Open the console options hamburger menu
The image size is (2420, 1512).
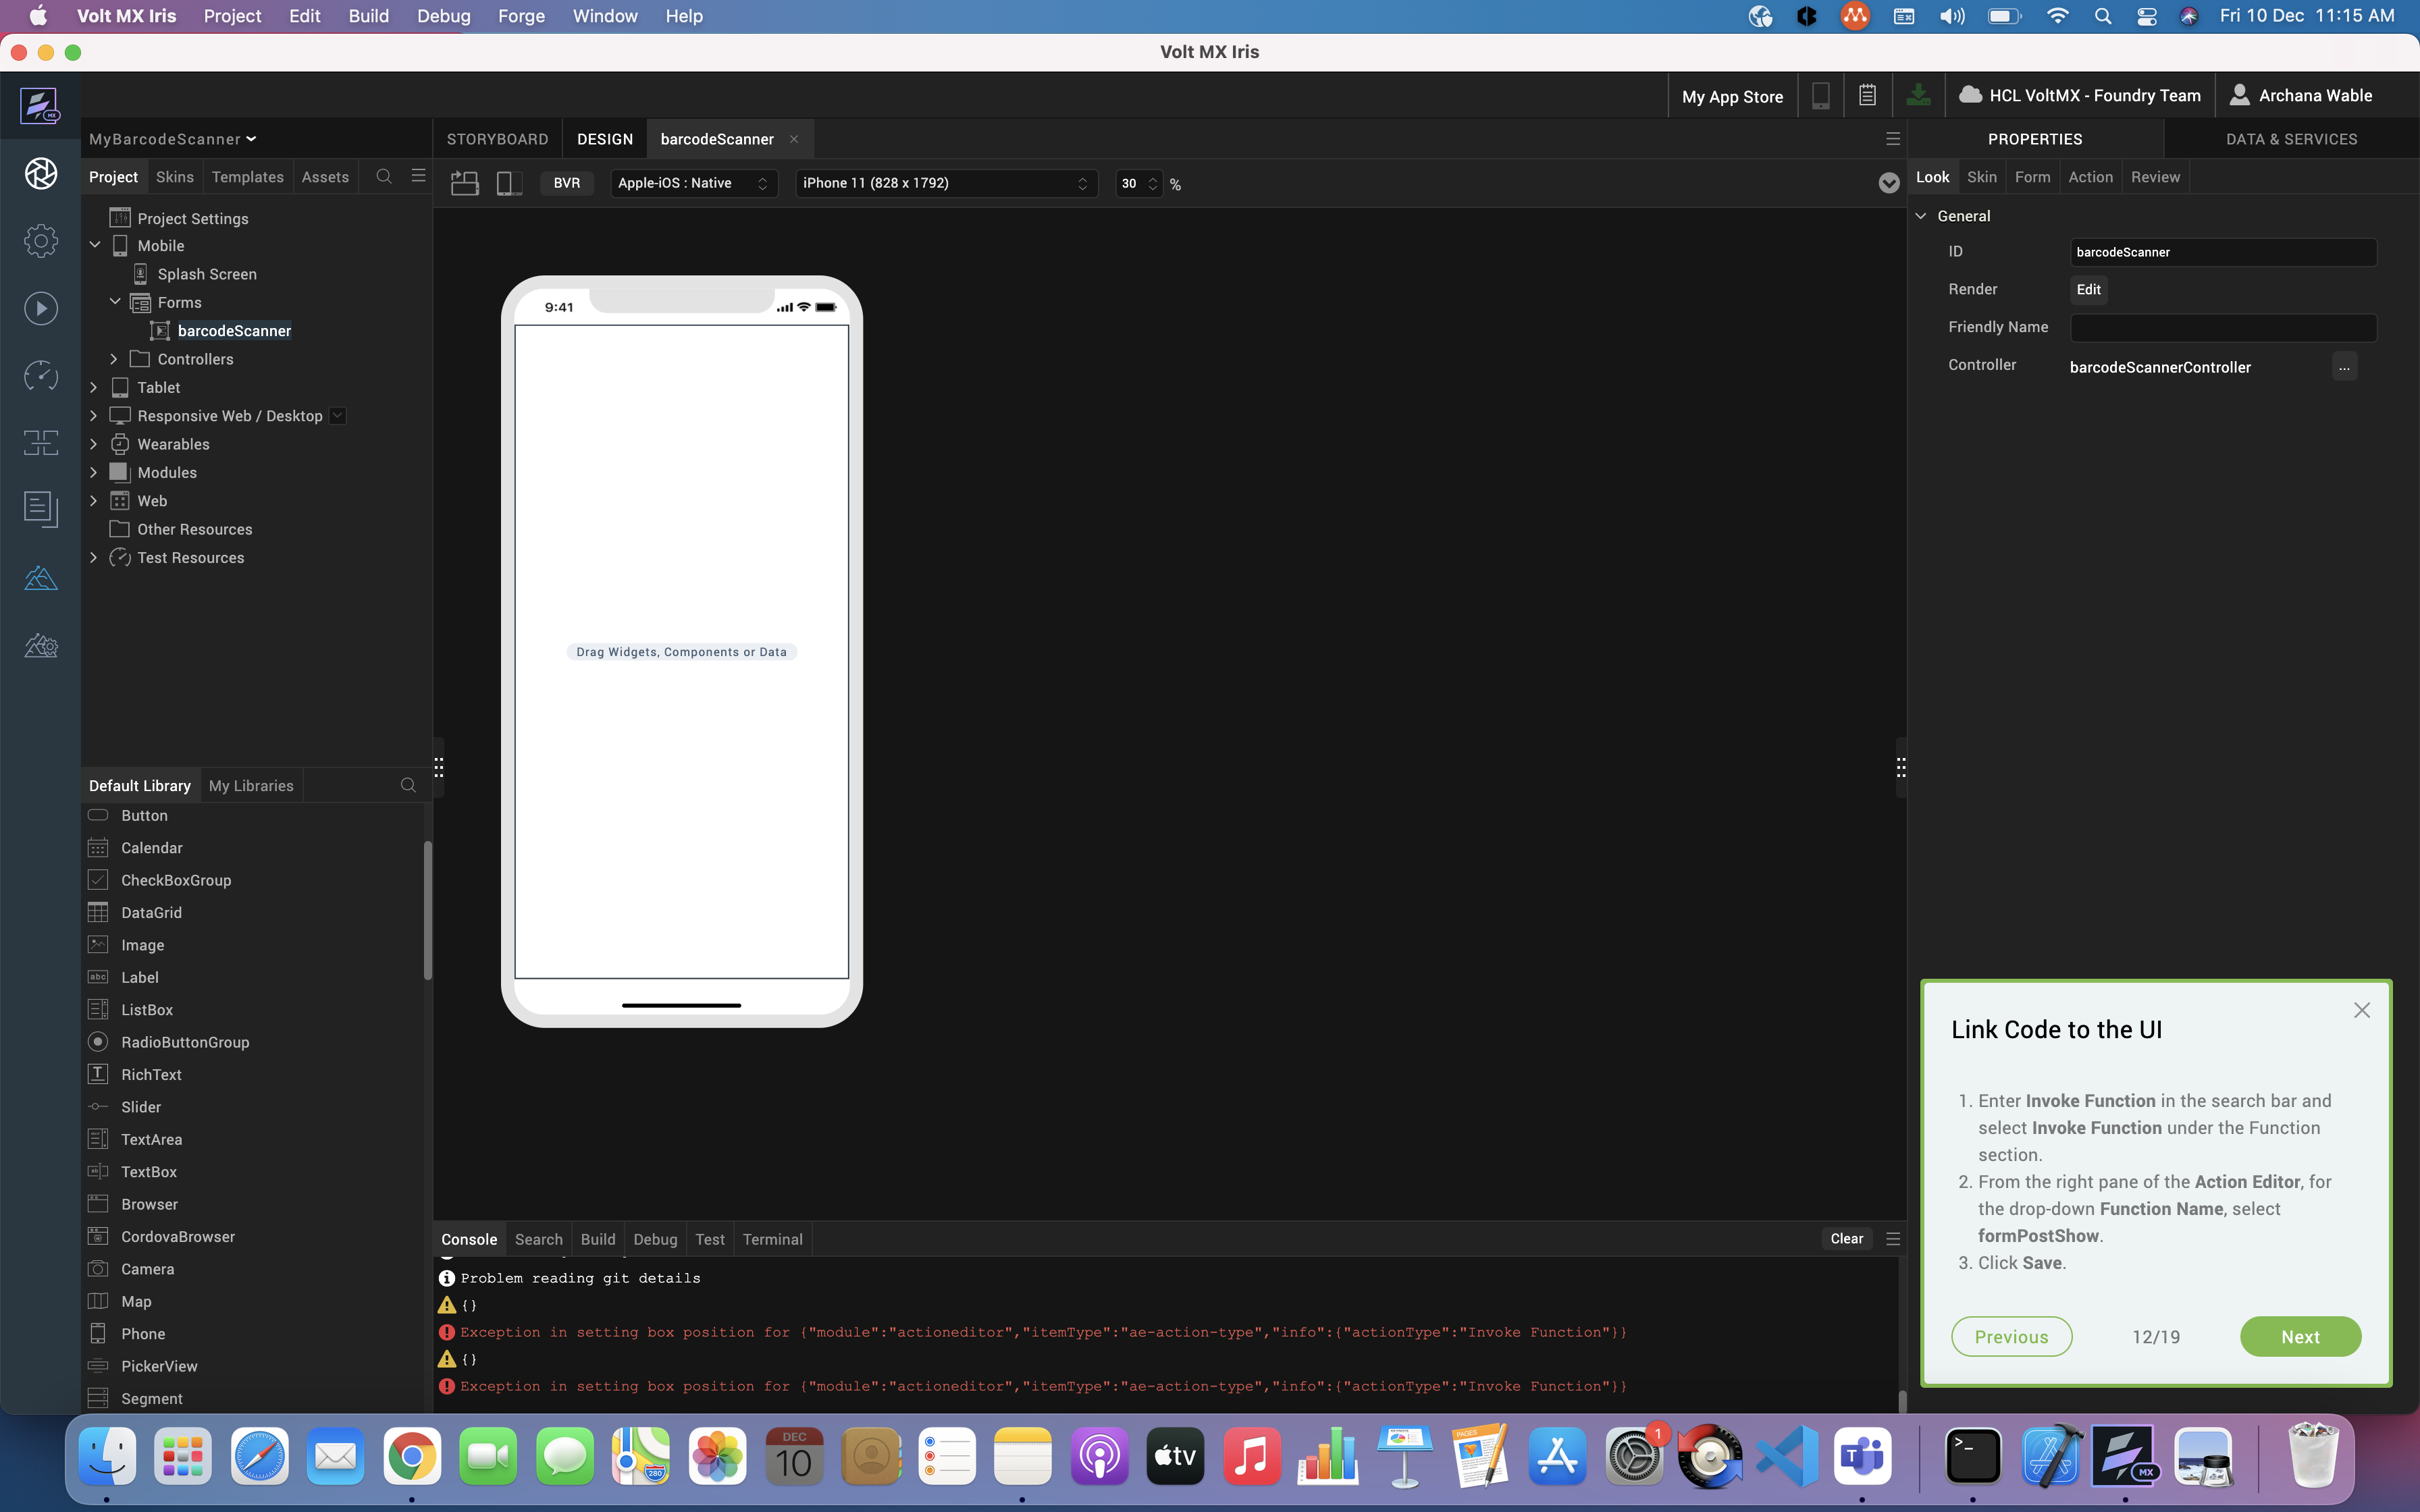pyautogui.click(x=1893, y=1239)
